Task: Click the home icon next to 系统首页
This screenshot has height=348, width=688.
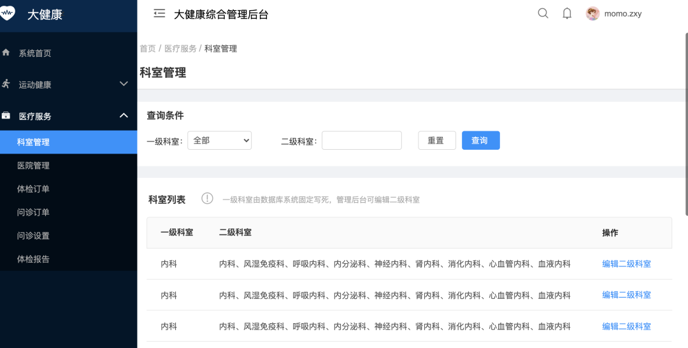Action: (x=6, y=52)
